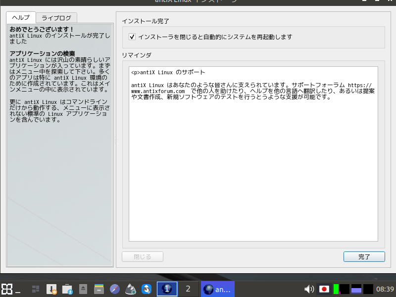This screenshot has height=297, width=396.
Task: Click the show desktop dash icon
Action: [18, 293]
